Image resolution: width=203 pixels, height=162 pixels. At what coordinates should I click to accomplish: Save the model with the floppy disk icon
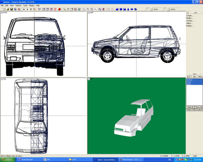12,9
